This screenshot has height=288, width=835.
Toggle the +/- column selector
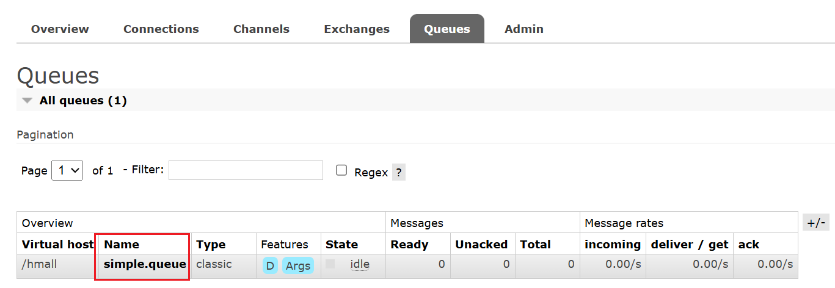(x=816, y=222)
